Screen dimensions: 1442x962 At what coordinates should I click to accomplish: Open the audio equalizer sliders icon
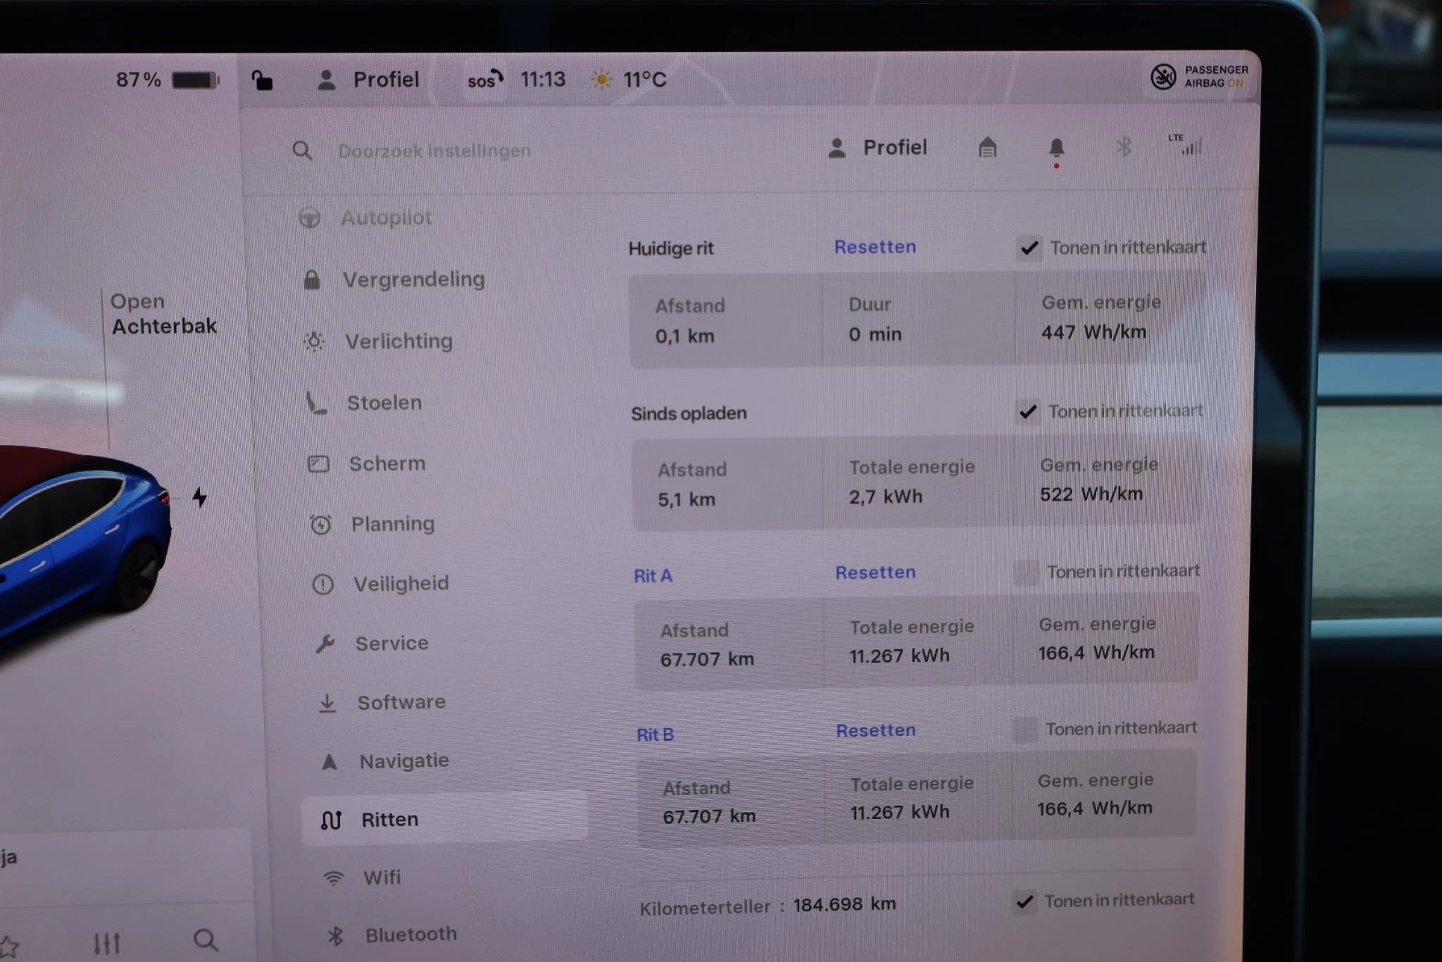[107, 942]
